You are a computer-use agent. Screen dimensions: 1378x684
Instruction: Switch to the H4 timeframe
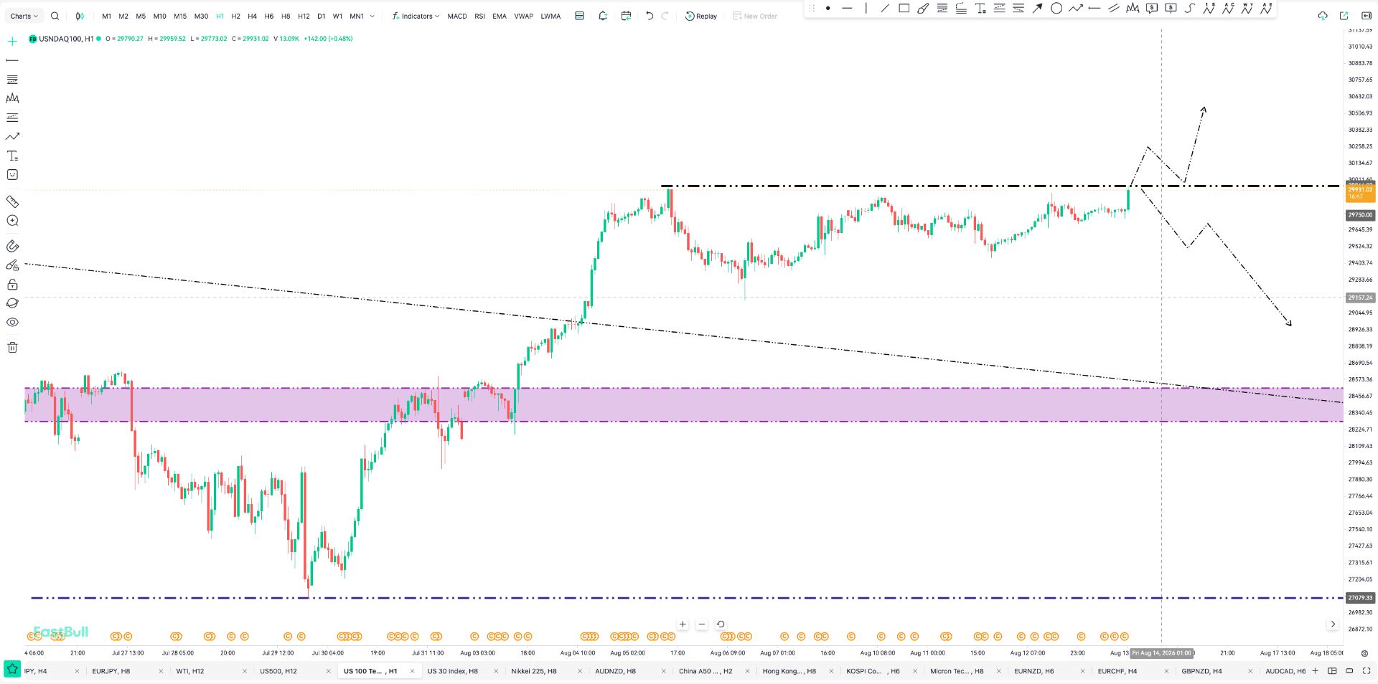coord(252,16)
